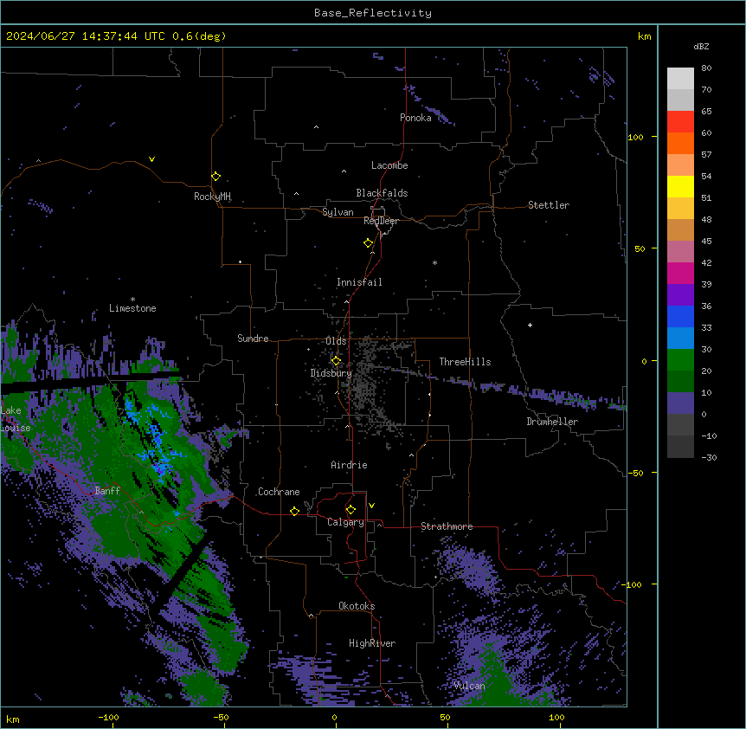Viewport: 746px width, 729px height.
Task: Select the yellow diamond marker below Cochrane
Action: point(294,511)
